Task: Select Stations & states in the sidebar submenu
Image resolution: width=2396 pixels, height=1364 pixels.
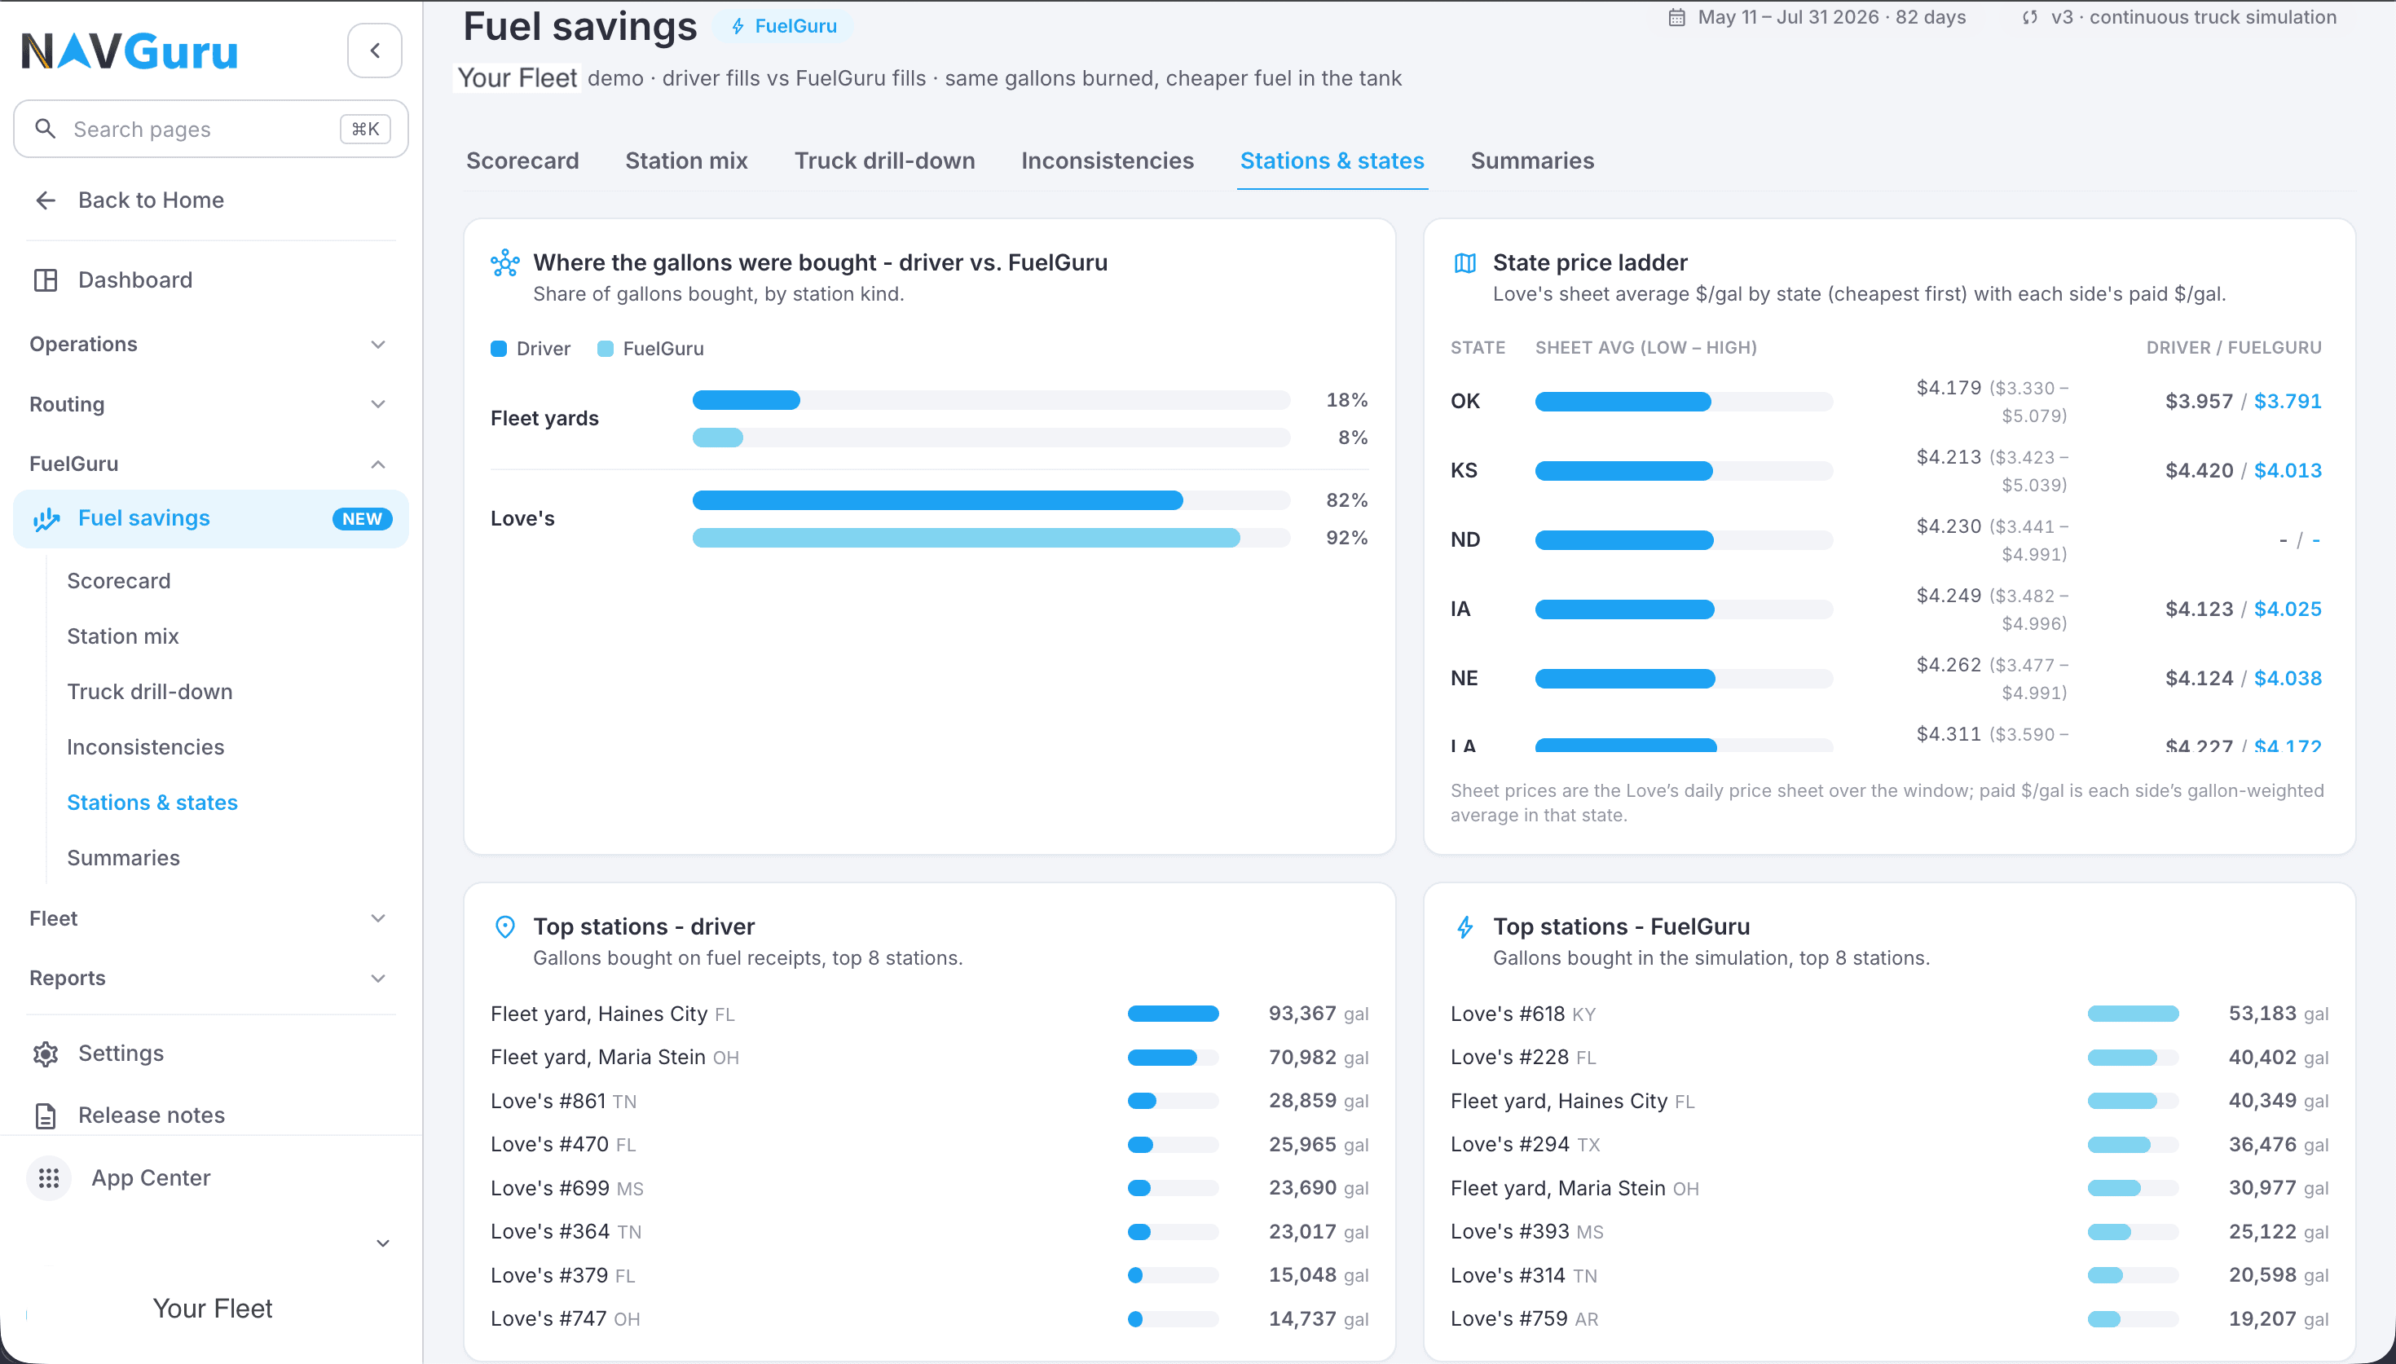Action: (152, 803)
